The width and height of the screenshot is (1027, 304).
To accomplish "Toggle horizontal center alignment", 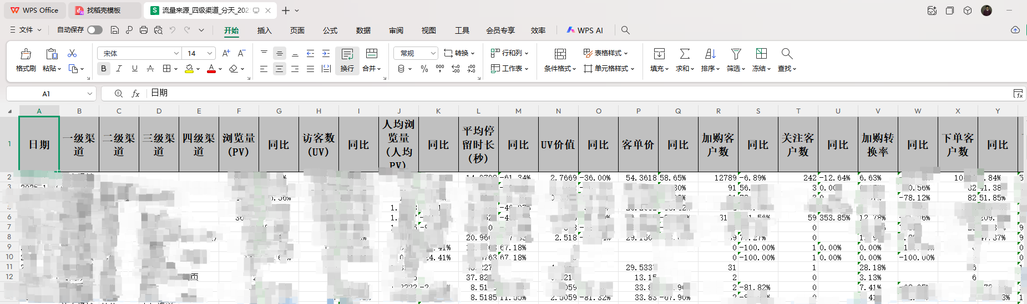I will (x=280, y=69).
